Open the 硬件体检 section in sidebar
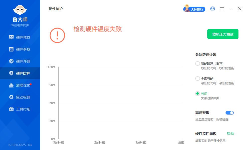The width and height of the screenshot is (246, 150). (x=20, y=37)
